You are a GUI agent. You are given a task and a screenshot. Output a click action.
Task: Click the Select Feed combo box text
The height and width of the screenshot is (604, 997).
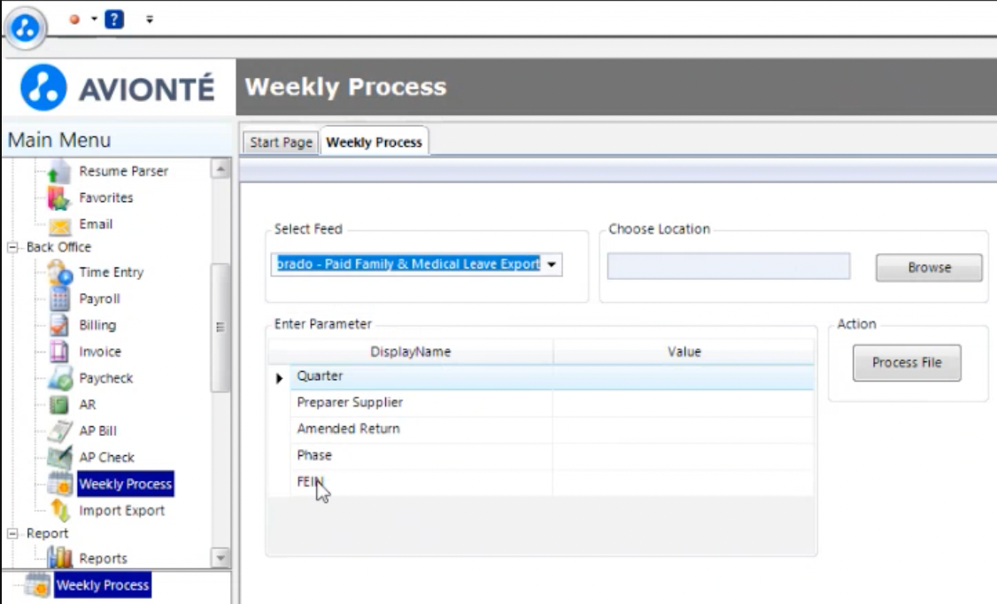click(x=407, y=264)
